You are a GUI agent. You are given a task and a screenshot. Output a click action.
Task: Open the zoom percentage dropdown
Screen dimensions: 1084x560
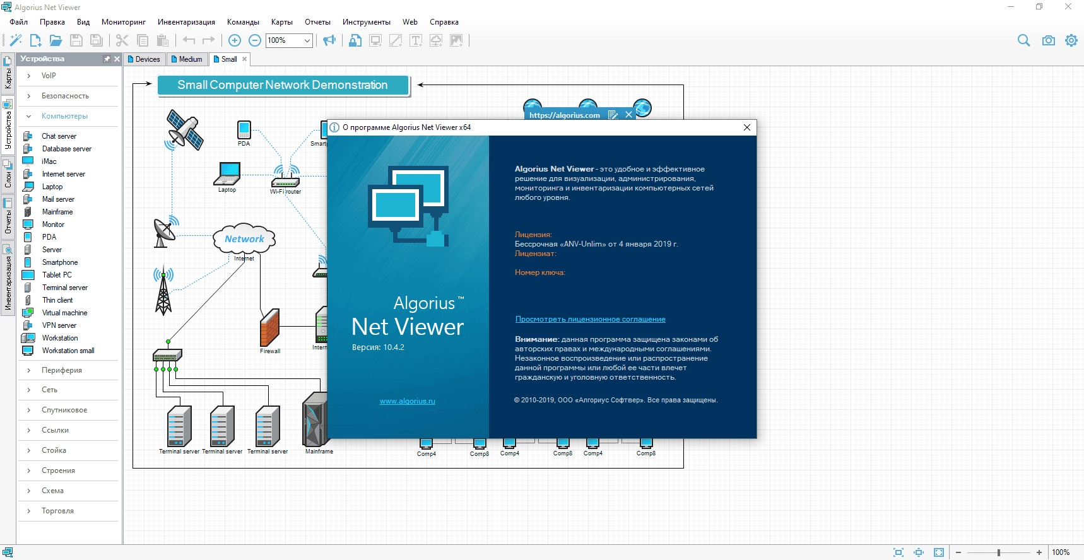point(307,40)
